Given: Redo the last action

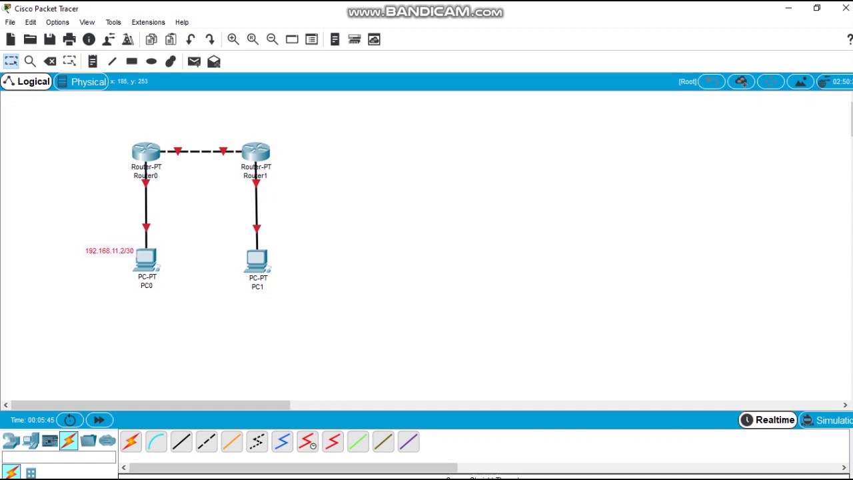Looking at the screenshot, I should (210, 40).
